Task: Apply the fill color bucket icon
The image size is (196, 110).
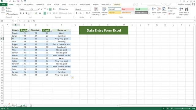Action: pyautogui.click(x=36, y=13)
